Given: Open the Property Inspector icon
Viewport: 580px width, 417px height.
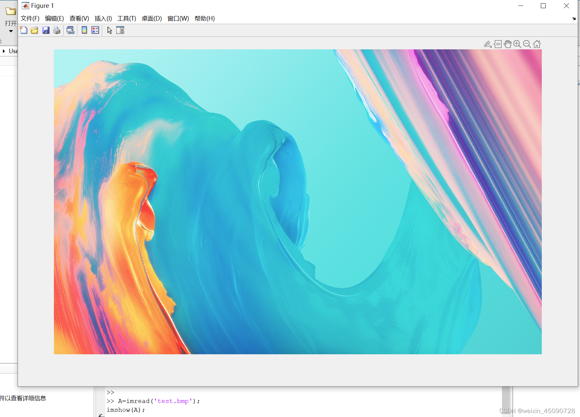Looking at the screenshot, I should point(120,30).
